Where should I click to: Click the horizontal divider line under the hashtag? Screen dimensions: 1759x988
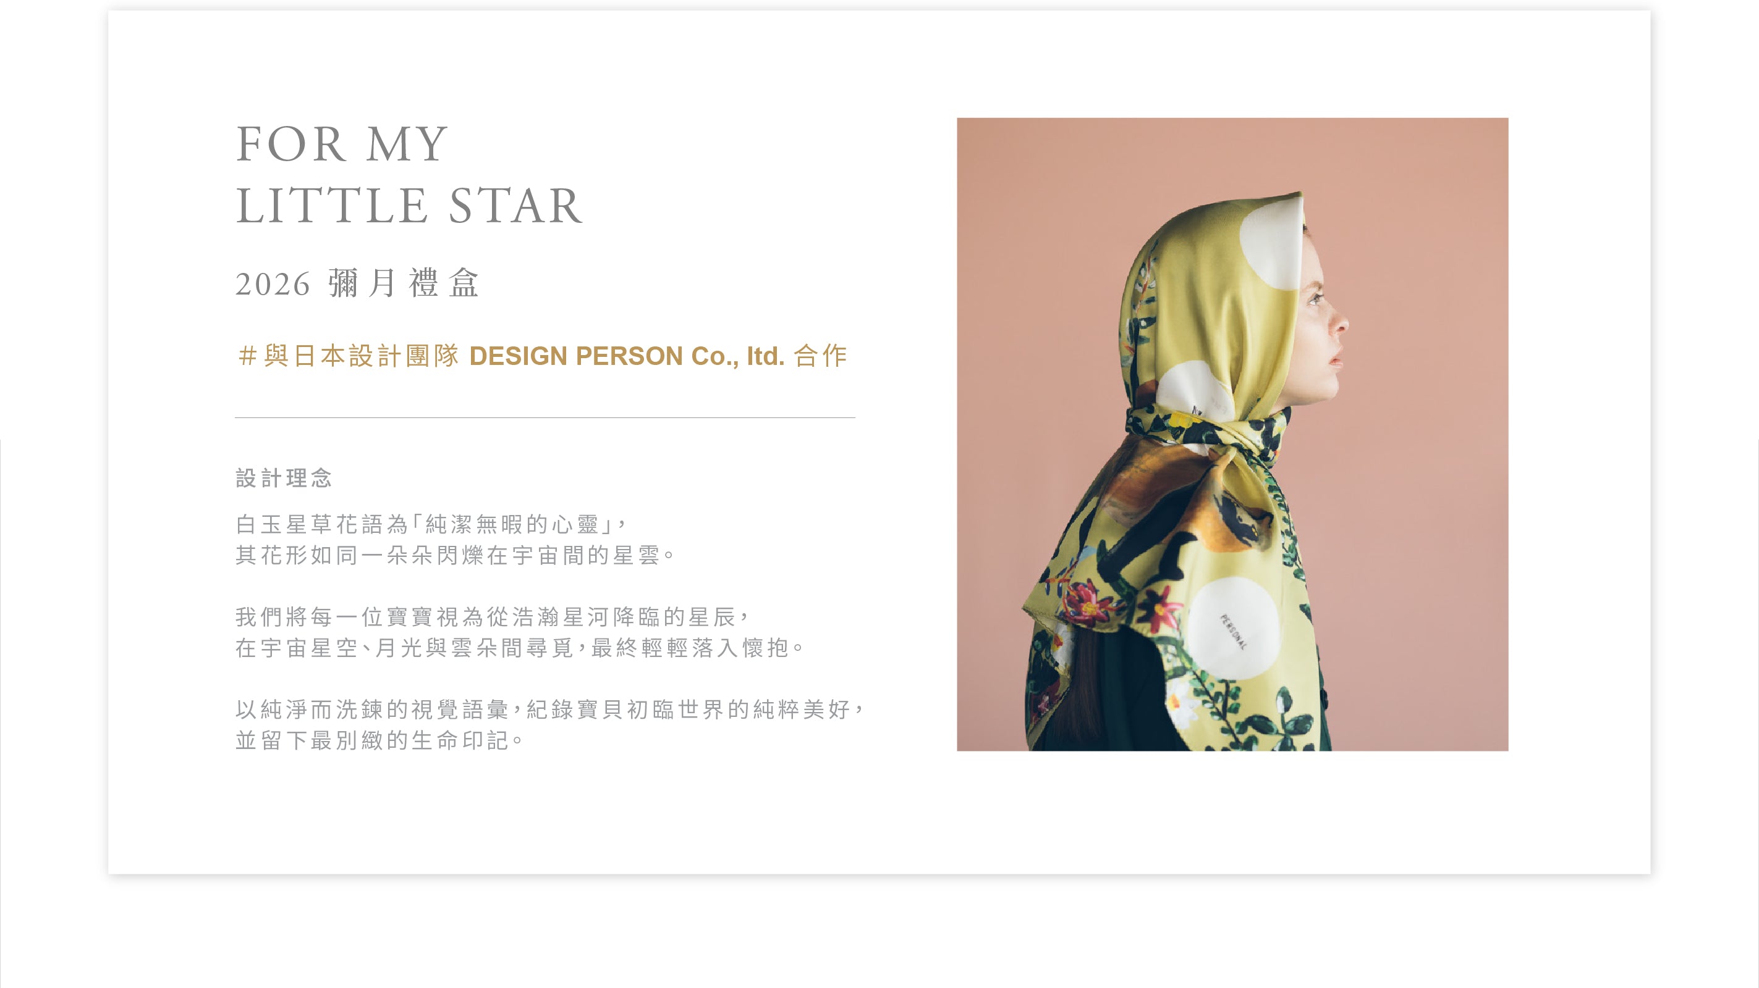(545, 417)
